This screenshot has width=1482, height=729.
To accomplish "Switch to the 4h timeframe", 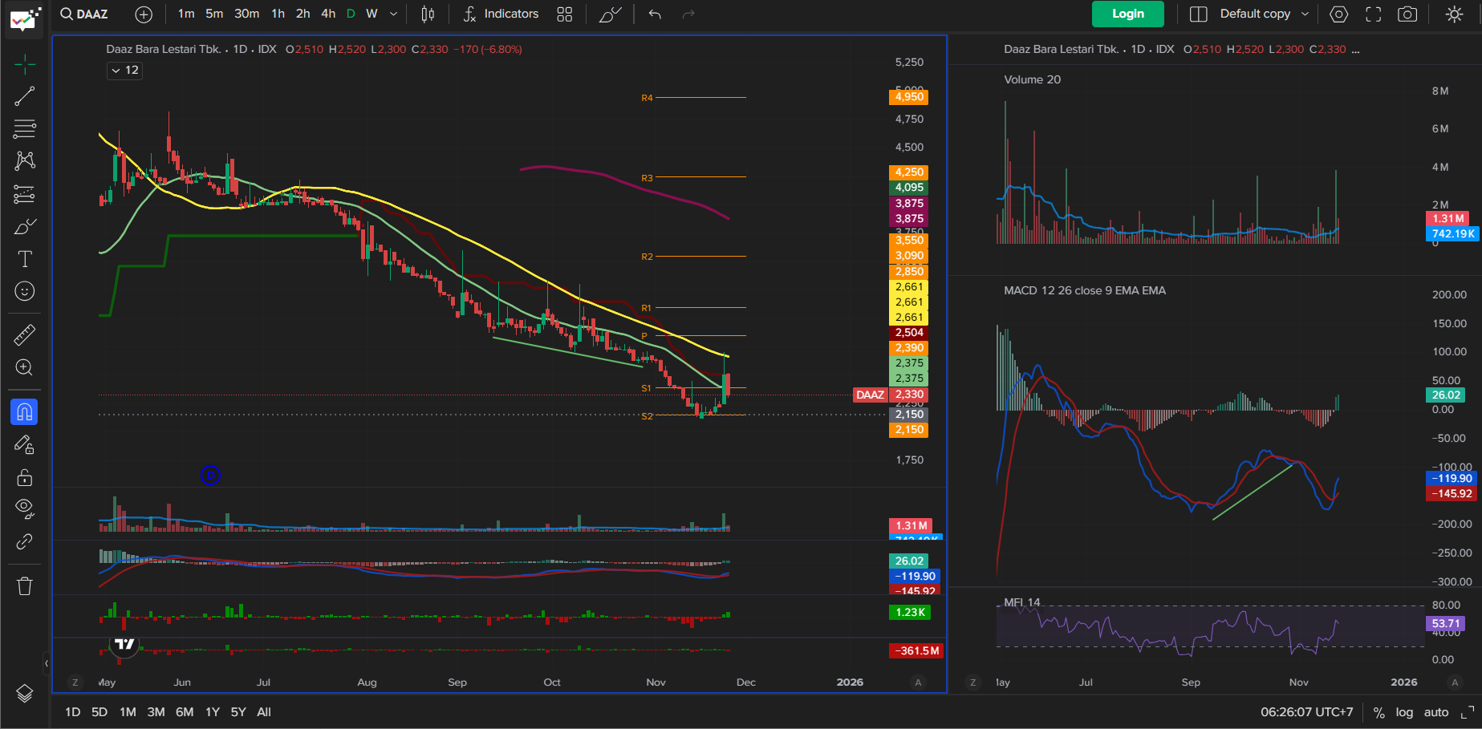I will [x=328, y=14].
